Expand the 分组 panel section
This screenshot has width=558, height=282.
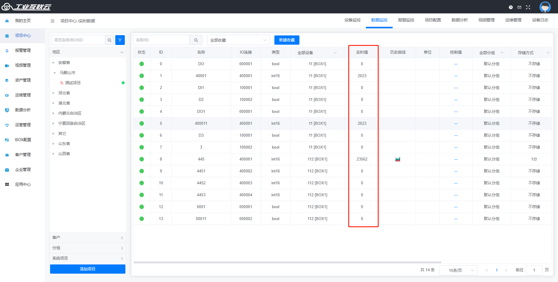pos(88,248)
